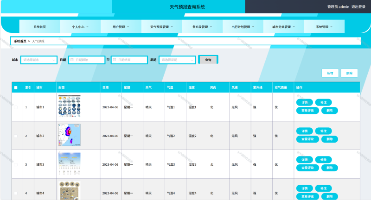The width and height of the screenshot is (371, 200).
Task: Go to 系统首页 in navigation bar
Action: coord(39,27)
